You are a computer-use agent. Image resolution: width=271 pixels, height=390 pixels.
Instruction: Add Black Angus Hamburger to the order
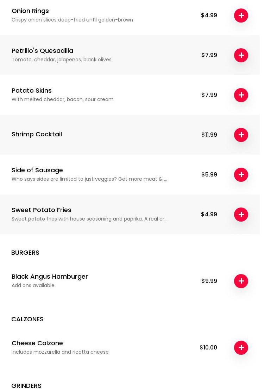[x=241, y=281]
